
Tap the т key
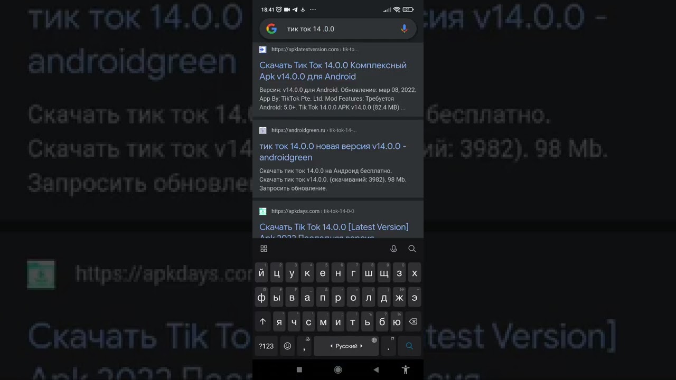[353, 322]
